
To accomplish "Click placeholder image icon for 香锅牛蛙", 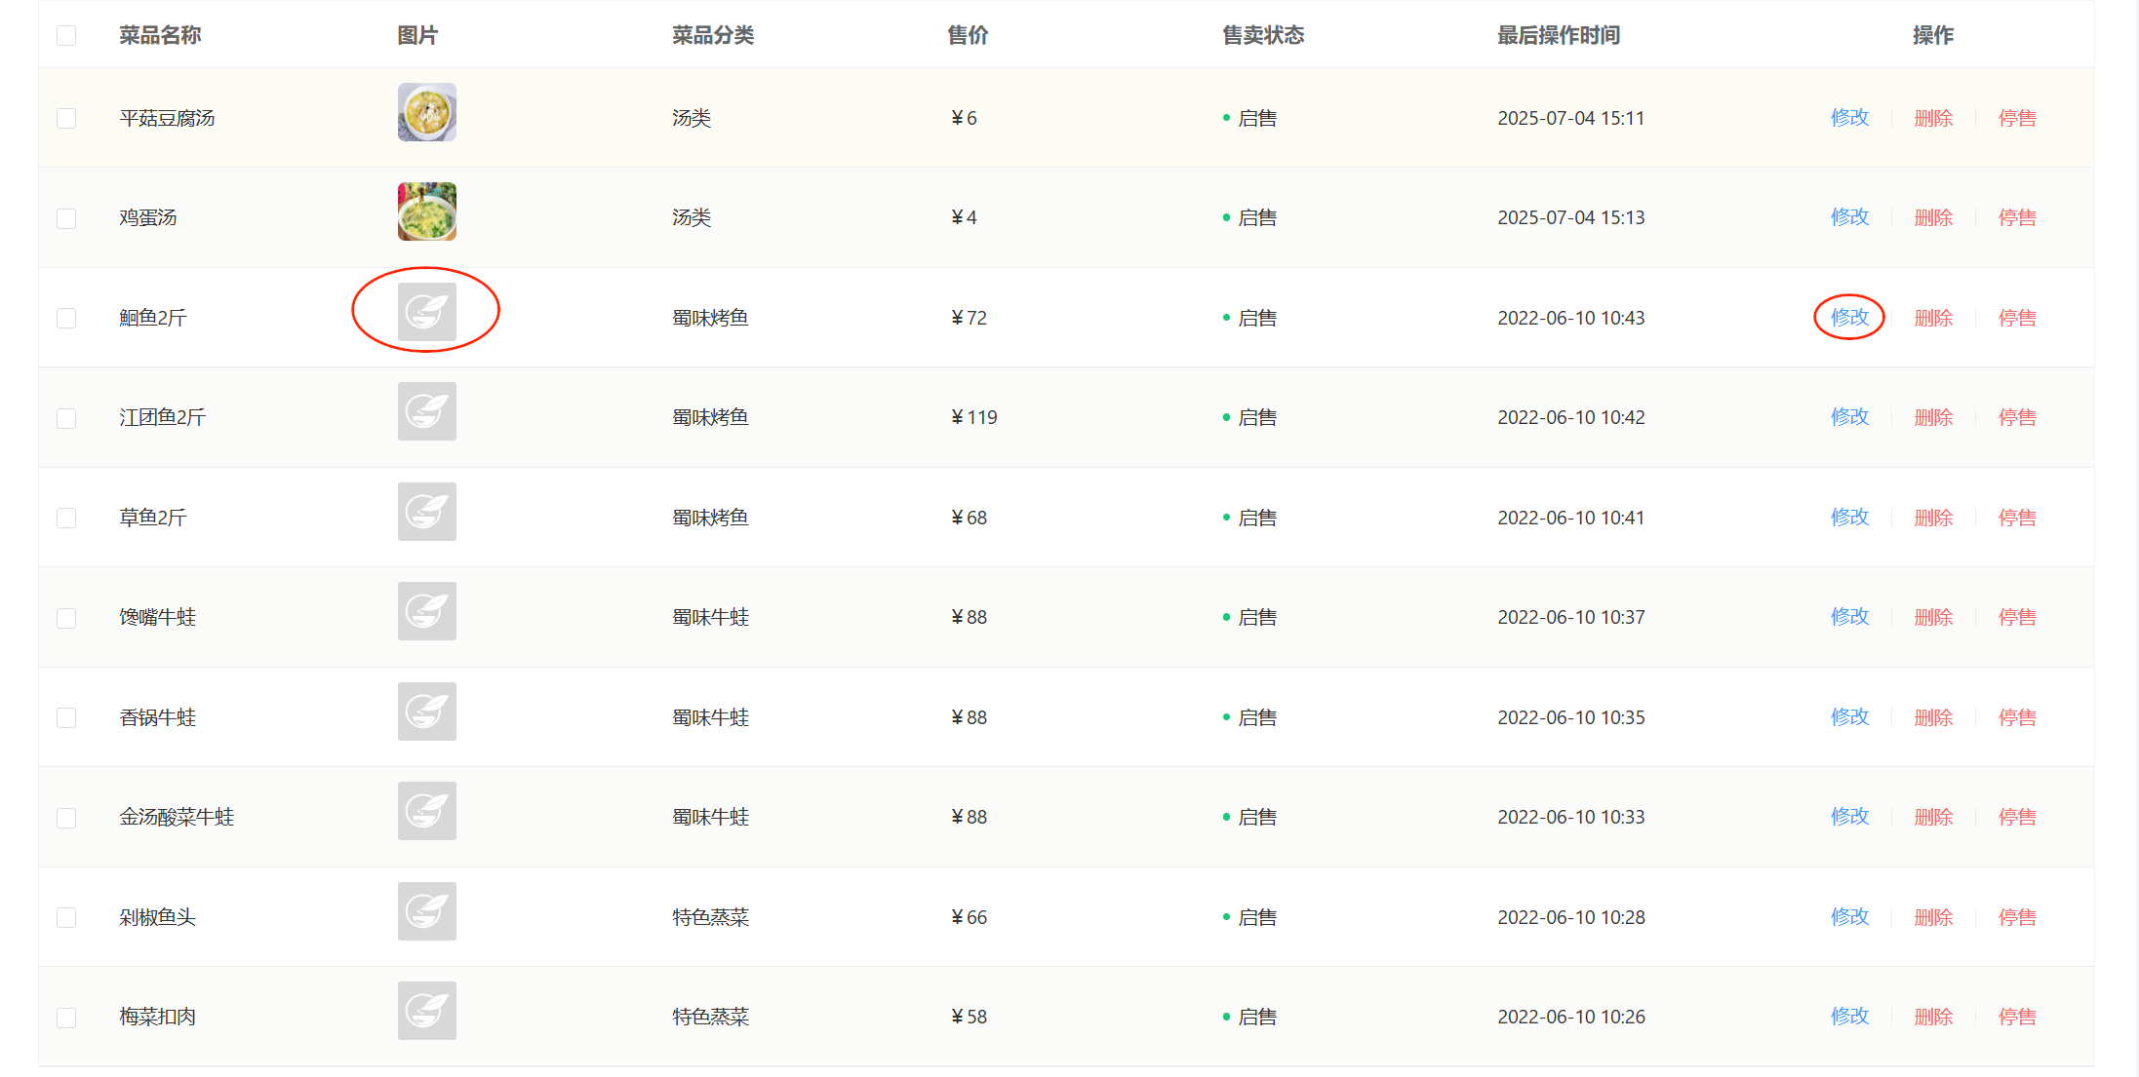I will pyautogui.click(x=426, y=712).
